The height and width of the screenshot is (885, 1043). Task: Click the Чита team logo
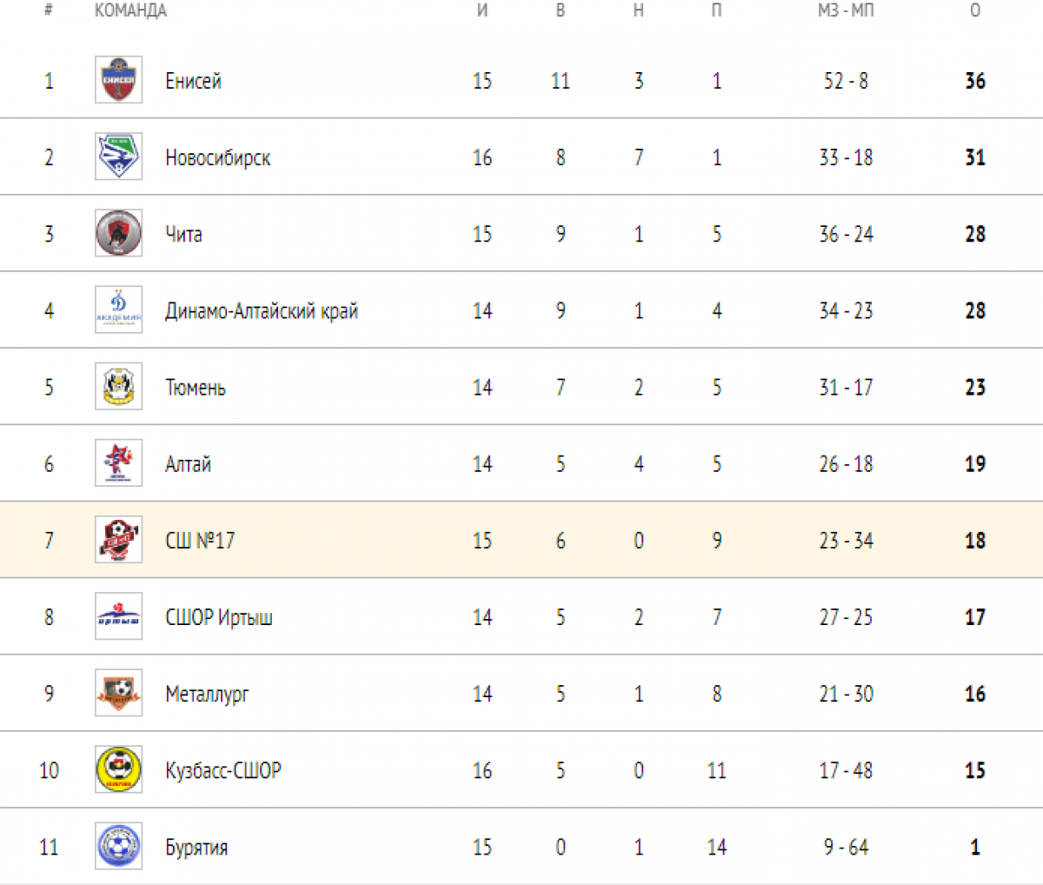pyautogui.click(x=118, y=233)
